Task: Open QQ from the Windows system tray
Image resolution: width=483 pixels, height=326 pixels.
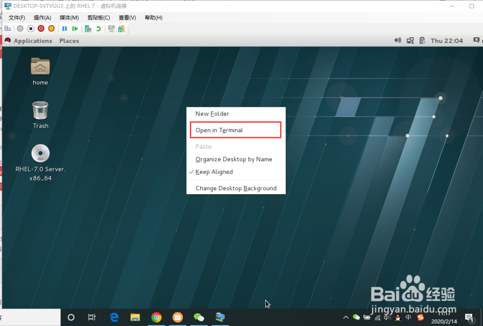Action: (397, 318)
